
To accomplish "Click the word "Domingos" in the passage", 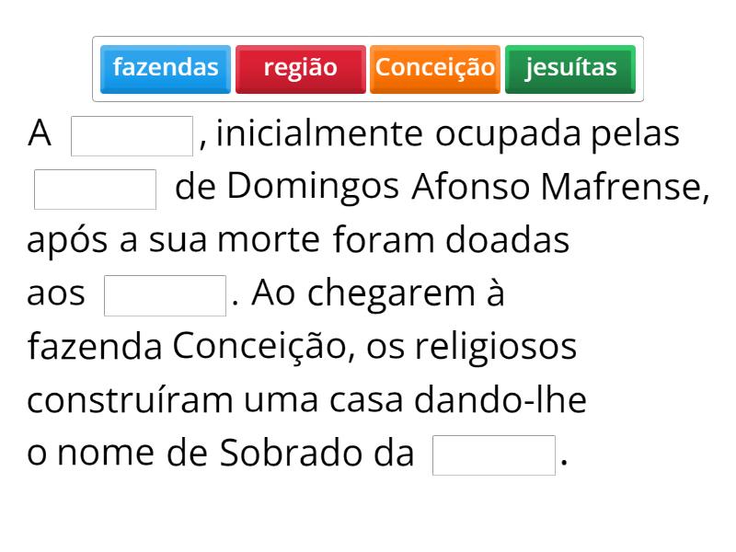I will coord(314,188).
